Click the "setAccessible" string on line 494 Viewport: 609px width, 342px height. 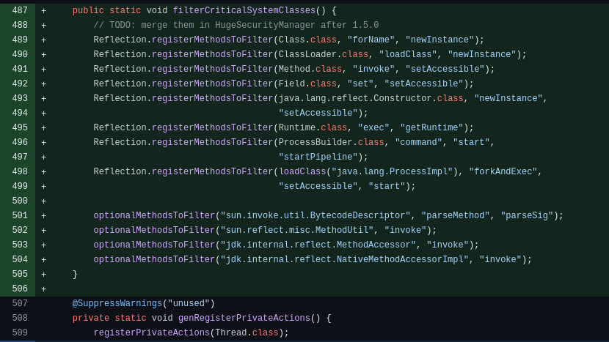point(318,113)
